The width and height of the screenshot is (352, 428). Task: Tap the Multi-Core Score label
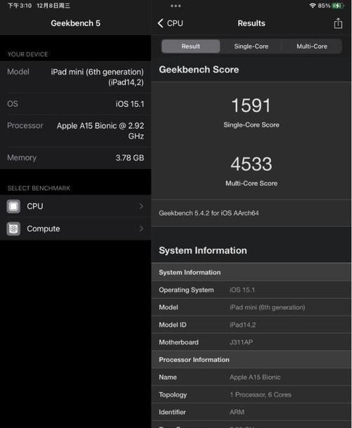pos(251,183)
